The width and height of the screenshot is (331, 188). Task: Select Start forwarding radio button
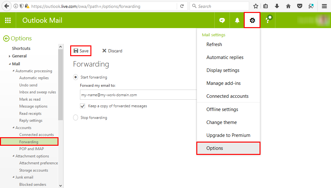[76, 77]
